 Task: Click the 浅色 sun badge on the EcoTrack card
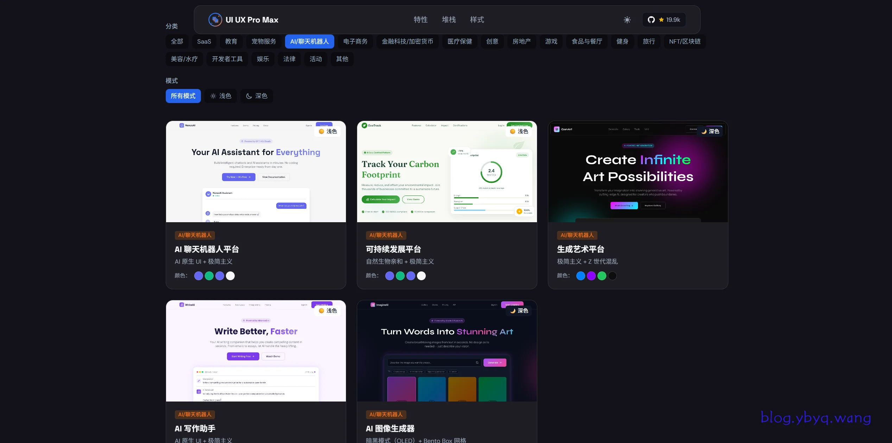[x=519, y=131]
